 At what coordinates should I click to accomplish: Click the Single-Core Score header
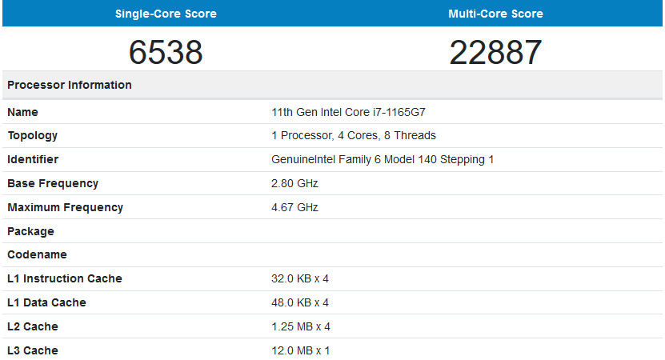166,14
